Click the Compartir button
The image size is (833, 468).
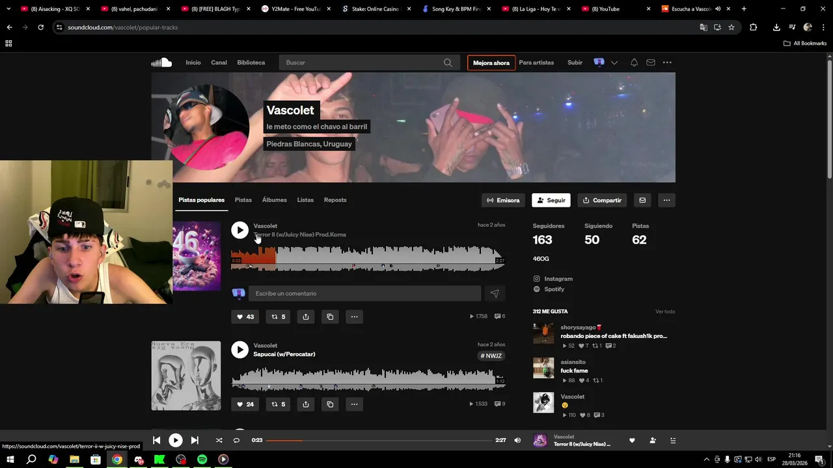click(602, 200)
